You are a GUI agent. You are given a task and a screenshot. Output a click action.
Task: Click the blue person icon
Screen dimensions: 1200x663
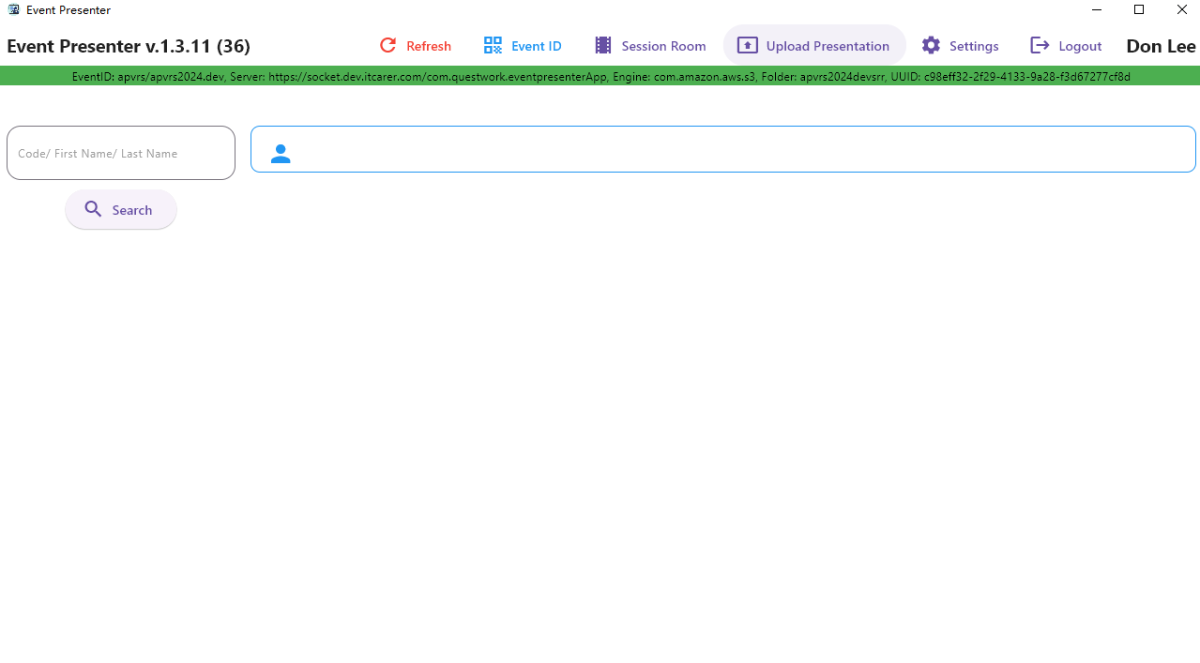281,154
